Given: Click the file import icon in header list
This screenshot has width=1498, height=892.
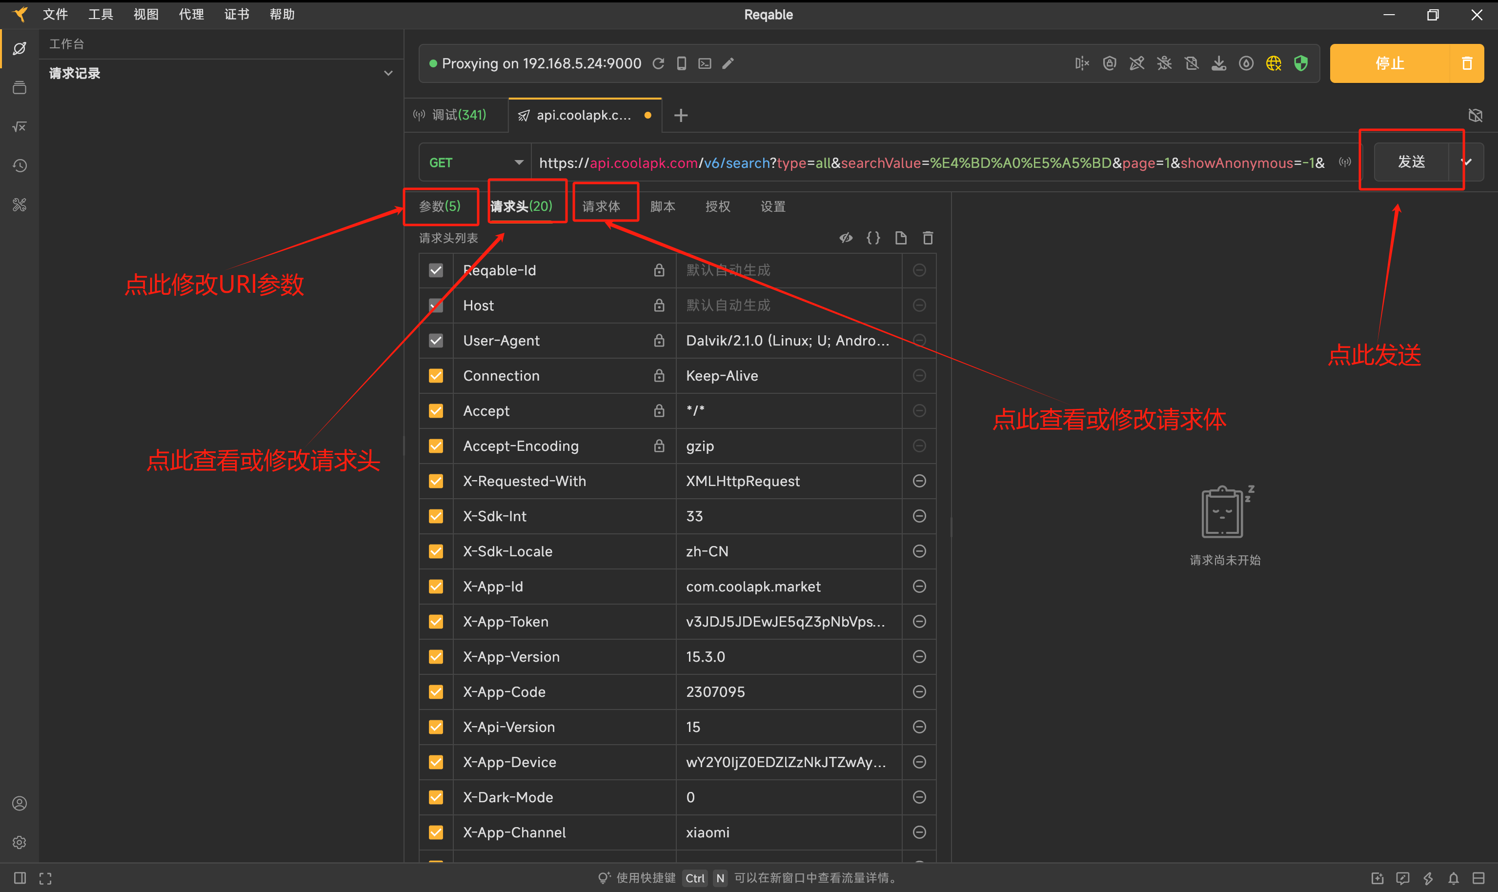Looking at the screenshot, I should (901, 238).
